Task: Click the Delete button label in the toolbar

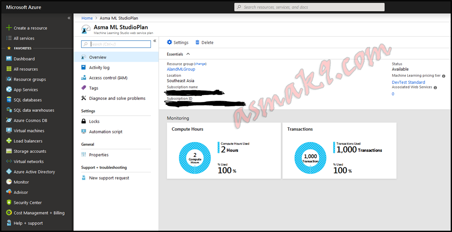Action: click(207, 42)
